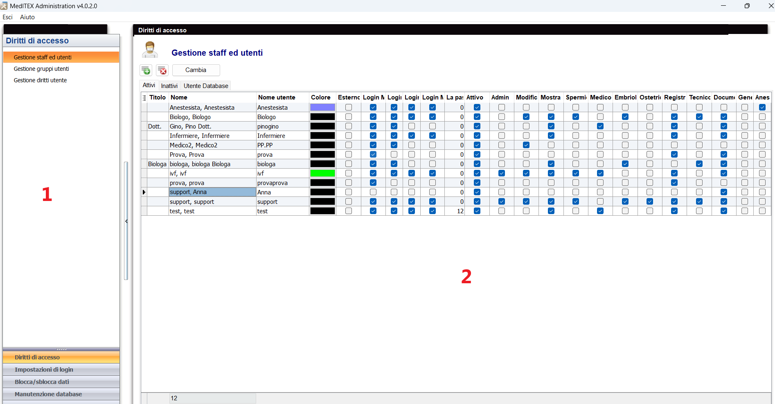
Task: Toggle Attivo checkbox for support, Anna row
Action: tap(477, 192)
